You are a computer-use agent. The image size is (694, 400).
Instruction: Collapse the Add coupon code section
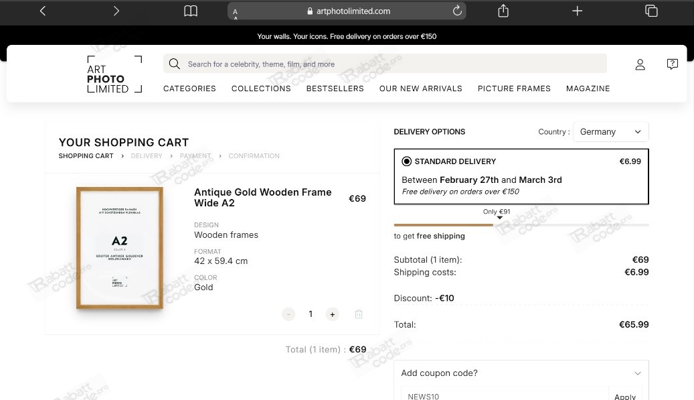[x=637, y=373]
